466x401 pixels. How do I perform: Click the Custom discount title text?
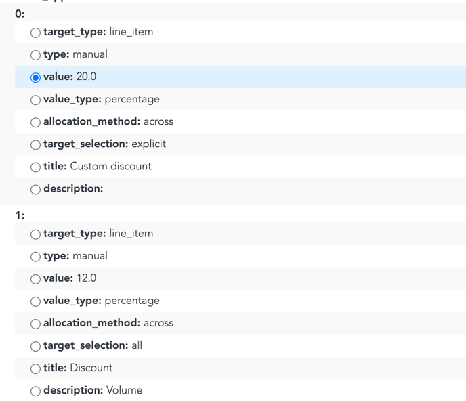click(110, 166)
